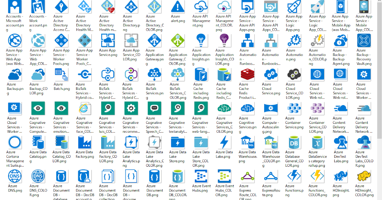Viewport: 382px width, 200px height.
Task: Select the Accounts - Microsoft account.png icon
Action: 14,6
